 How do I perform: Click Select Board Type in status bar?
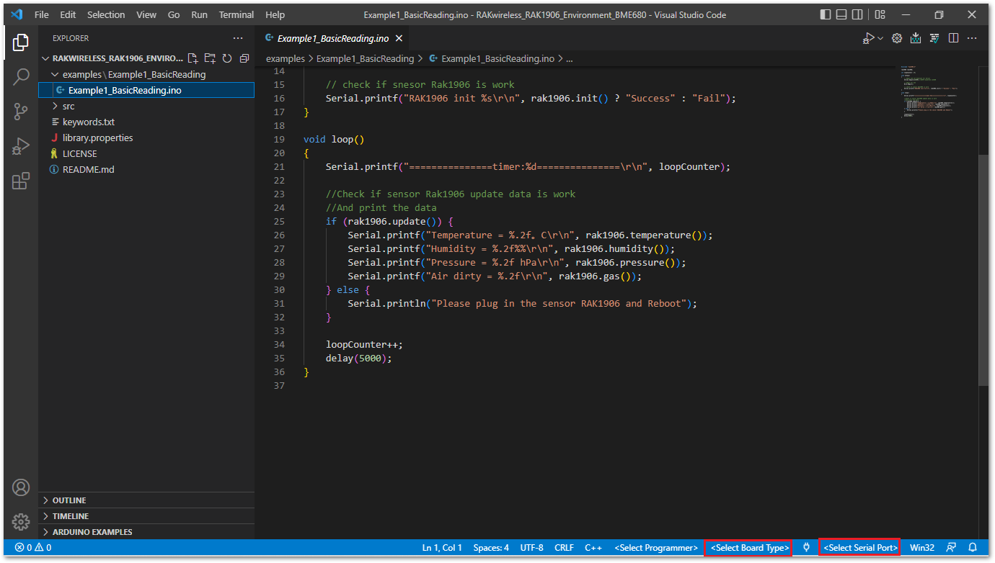click(749, 548)
